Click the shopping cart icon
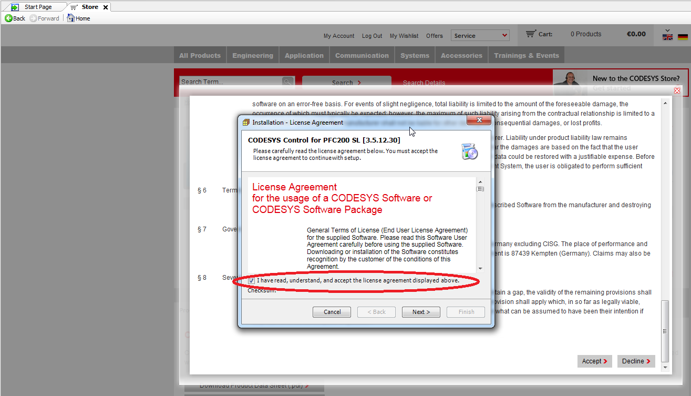 [x=531, y=34]
